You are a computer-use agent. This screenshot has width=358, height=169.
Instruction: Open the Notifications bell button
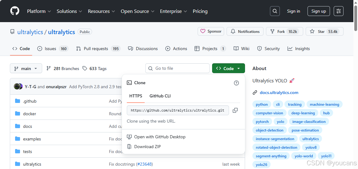(x=245, y=31)
